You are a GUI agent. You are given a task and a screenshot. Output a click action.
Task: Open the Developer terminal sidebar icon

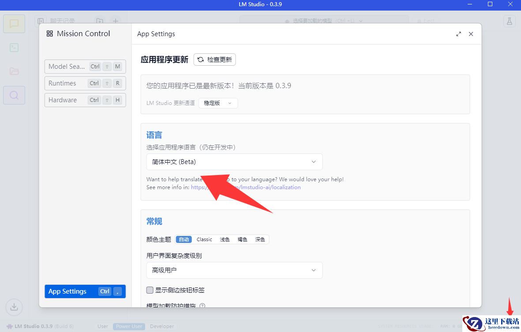point(14,48)
